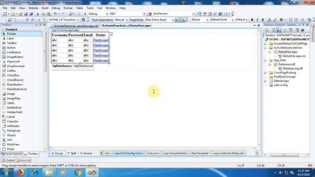Open the Format menu

(x=68, y=8)
